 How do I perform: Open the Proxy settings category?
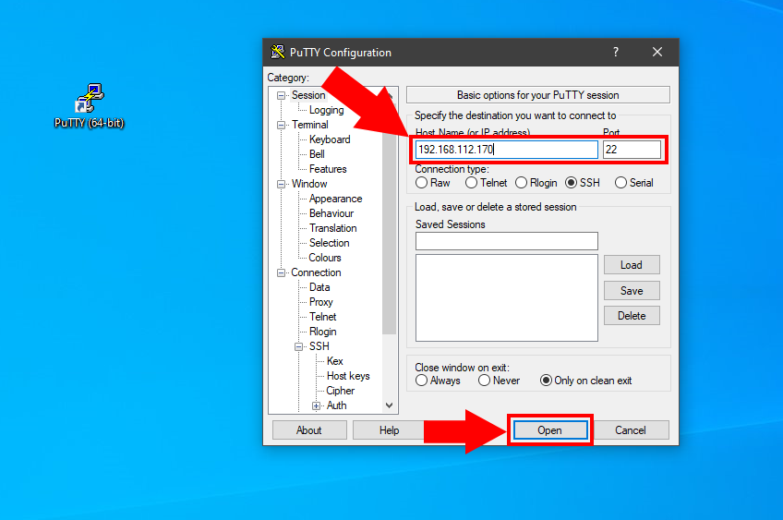click(320, 302)
